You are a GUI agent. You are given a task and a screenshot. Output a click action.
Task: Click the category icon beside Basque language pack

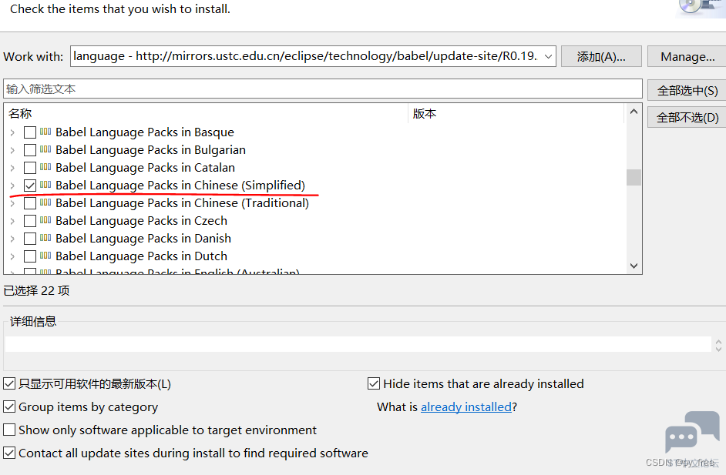click(x=45, y=132)
